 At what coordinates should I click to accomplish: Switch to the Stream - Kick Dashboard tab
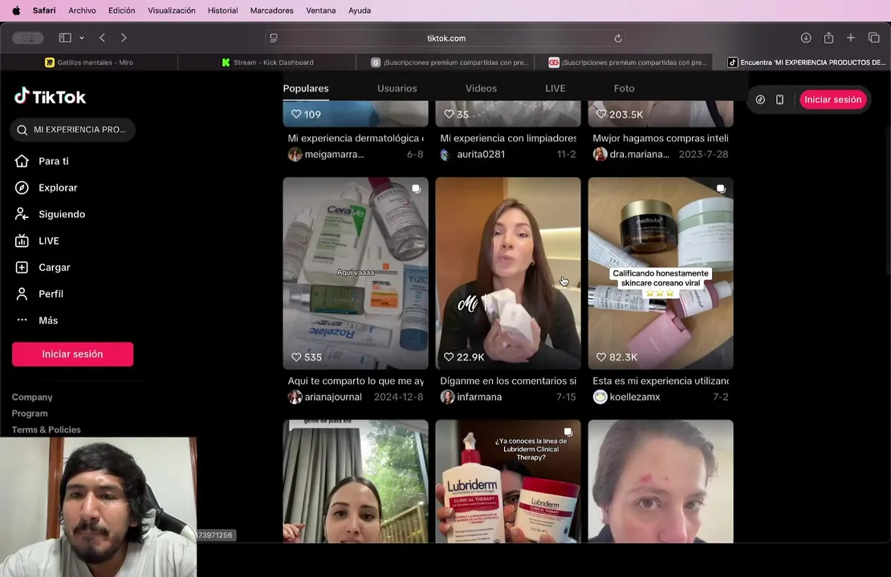point(267,63)
